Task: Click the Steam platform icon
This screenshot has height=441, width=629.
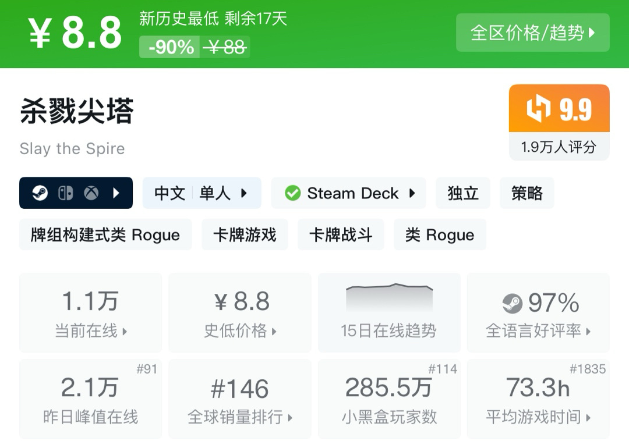Action: [40, 193]
